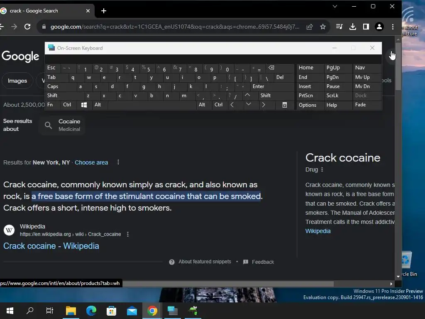Open options beside Drug label
This screenshot has width=425, height=319.
click(322, 169)
